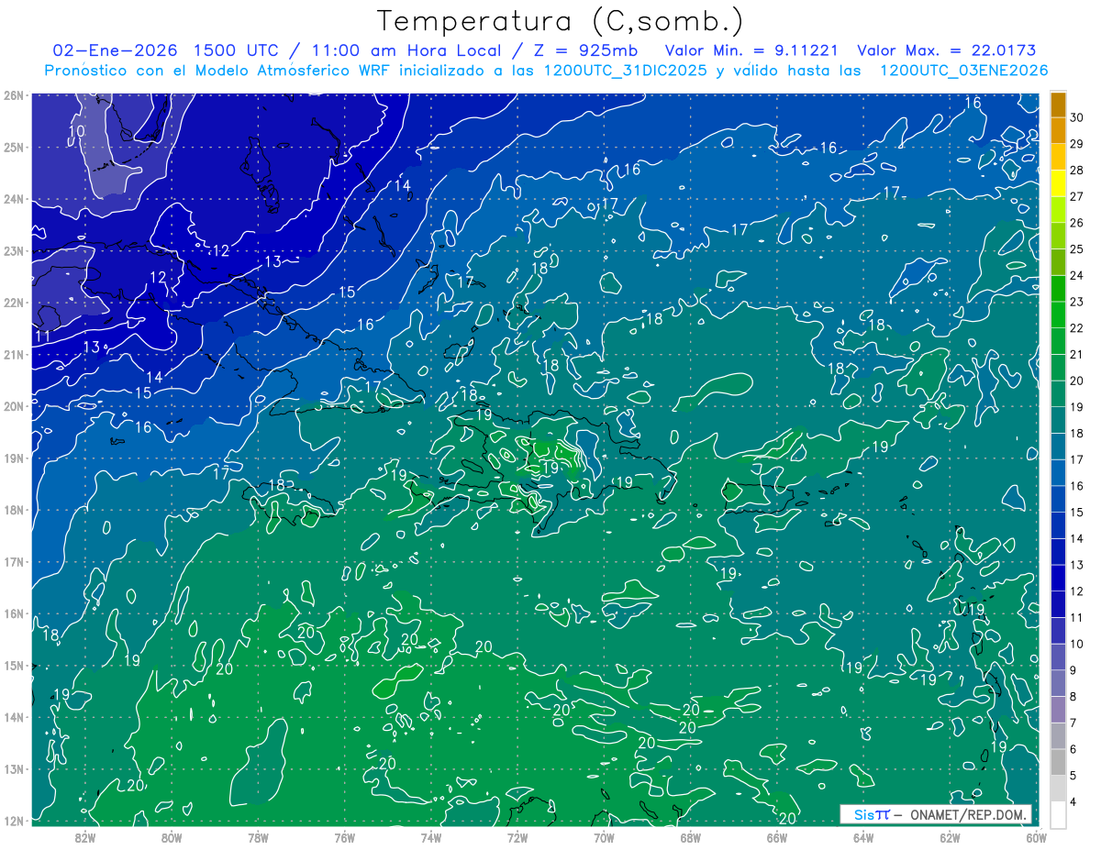Image resolution: width=1101 pixels, height=850 pixels.
Task: Click the "Valor Max. = 22.0173" readout
Action: coord(947,50)
